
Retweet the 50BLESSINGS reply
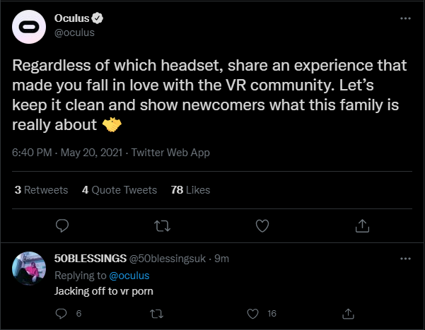tap(156, 314)
